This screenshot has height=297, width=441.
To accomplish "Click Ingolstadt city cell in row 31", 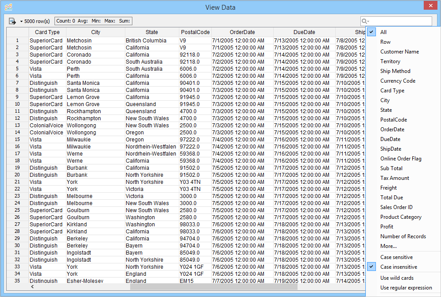I will click(x=96, y=253).
